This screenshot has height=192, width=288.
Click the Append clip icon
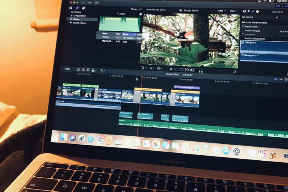click(88, 70)
